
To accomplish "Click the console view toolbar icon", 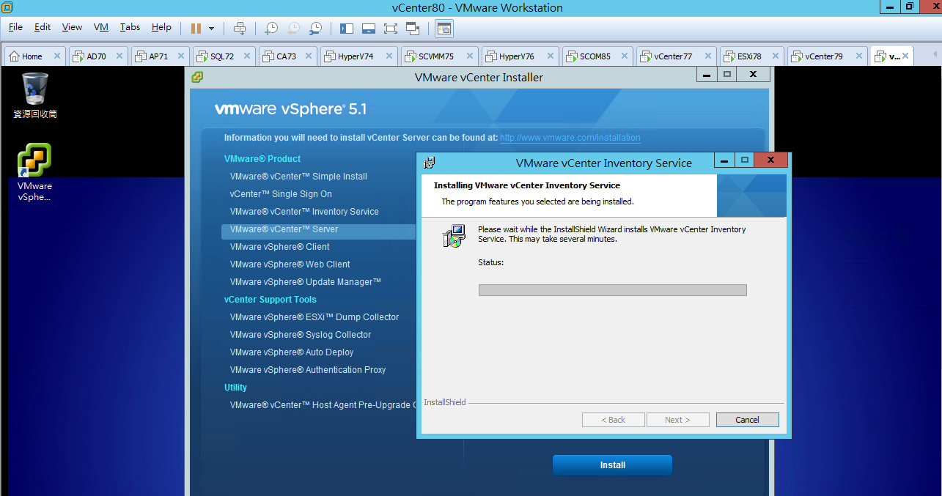I will (x=444, y=28).
